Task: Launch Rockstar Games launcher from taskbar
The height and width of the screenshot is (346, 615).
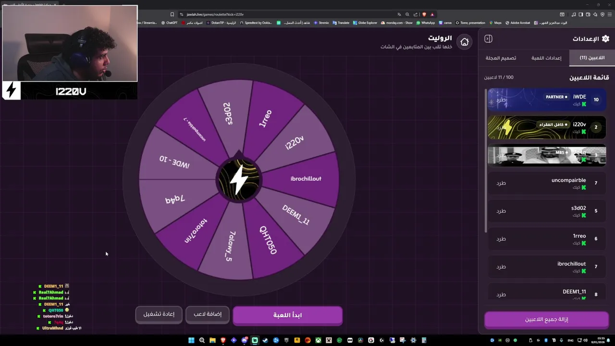Action: tap(297, 340)
